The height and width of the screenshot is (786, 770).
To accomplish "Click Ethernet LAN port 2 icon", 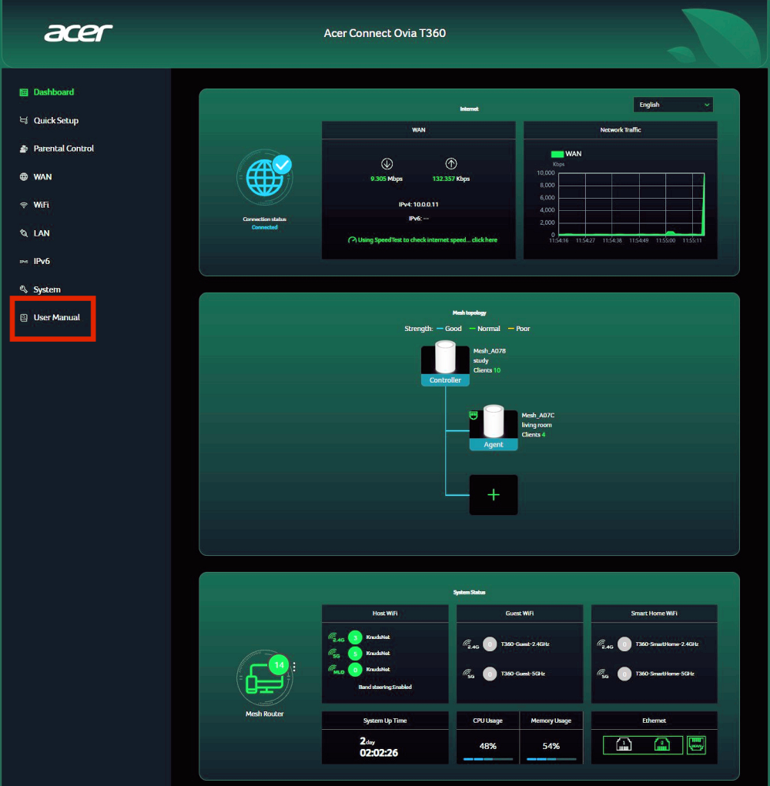I will [x=661, y=745].
